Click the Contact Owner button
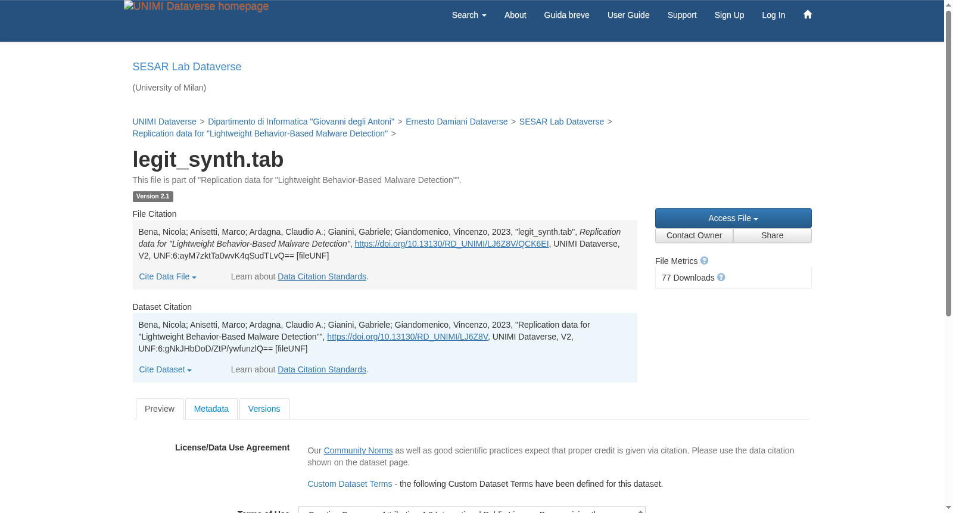 (x=694, y=235)
